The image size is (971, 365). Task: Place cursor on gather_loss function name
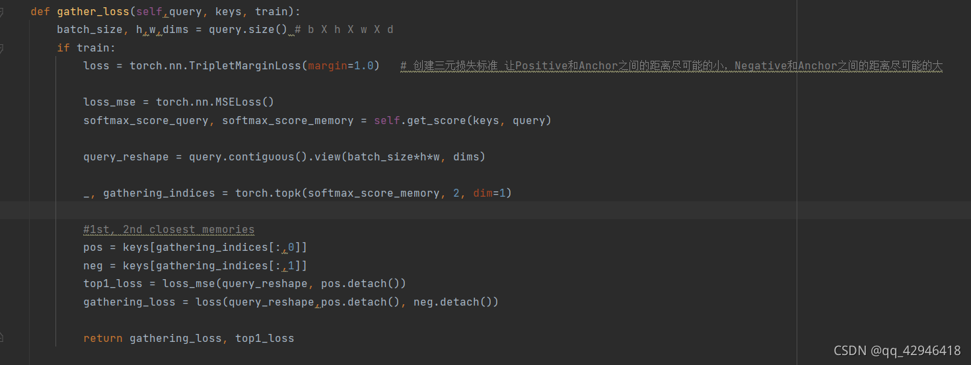pos(93,12)
